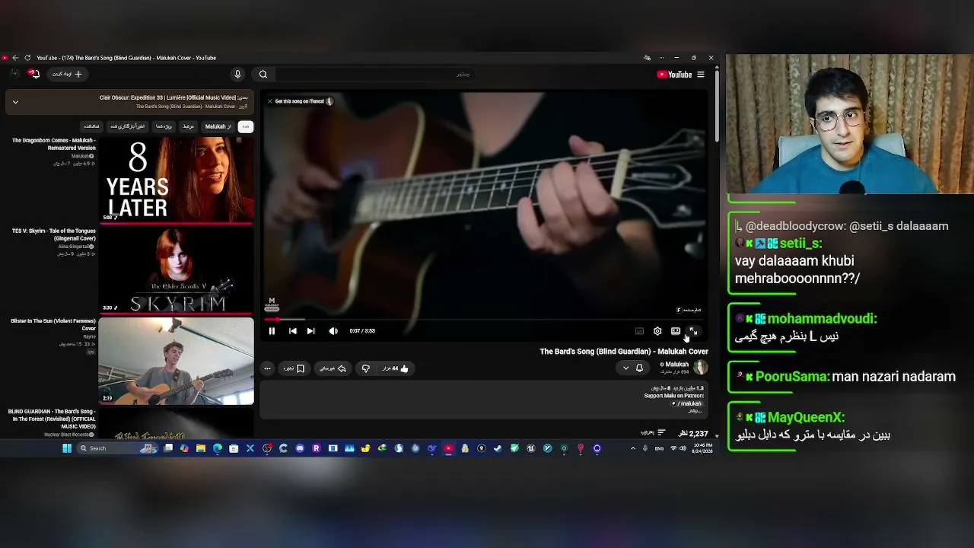This screenshot has height=548, width=974.
Task: Enter fullscreen in video player
Action: point(693,331)
